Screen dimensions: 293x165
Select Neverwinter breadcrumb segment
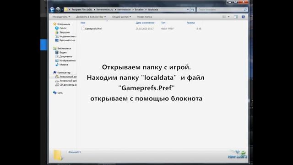124,10
